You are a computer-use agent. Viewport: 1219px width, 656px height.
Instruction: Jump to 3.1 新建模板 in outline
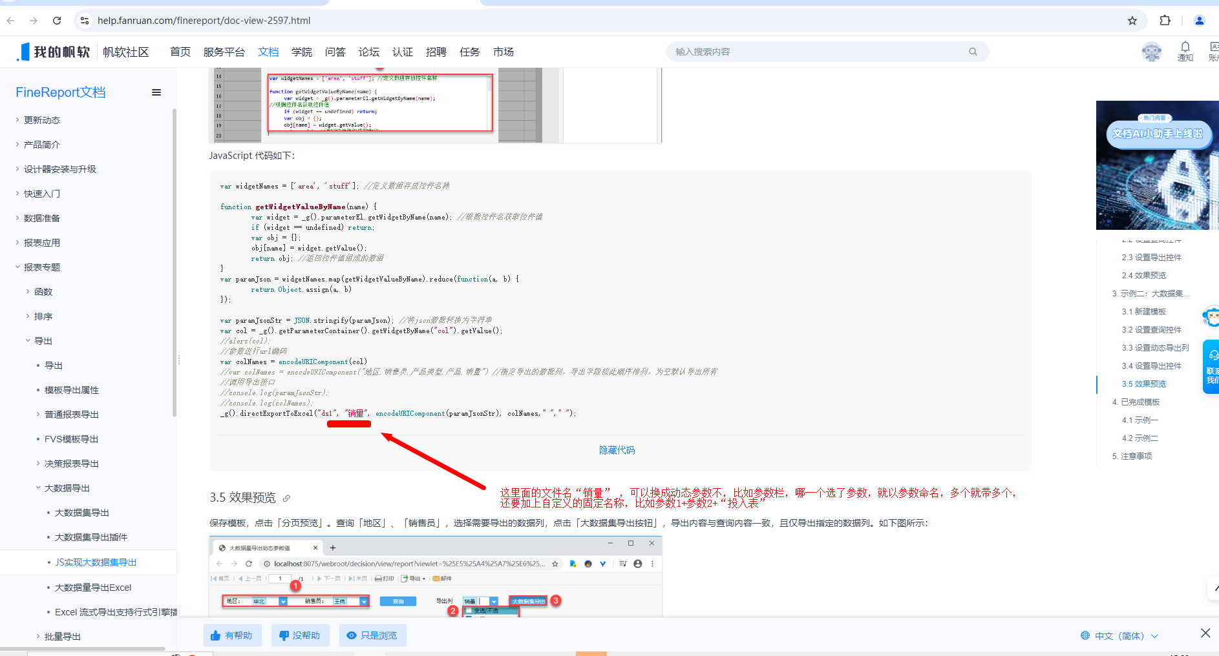(1144, 312)
